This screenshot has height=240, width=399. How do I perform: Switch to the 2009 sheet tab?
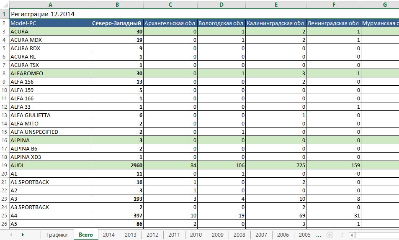[218, 235]
